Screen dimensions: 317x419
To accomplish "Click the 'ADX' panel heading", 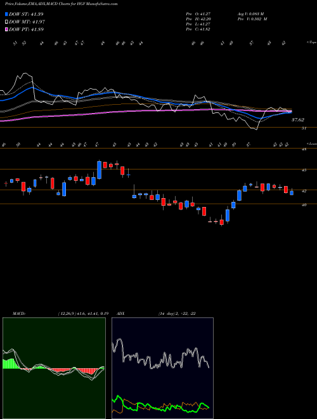I will (x=121, y=314).
